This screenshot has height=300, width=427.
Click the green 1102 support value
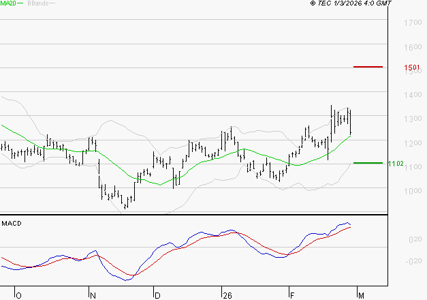(396, 164)
